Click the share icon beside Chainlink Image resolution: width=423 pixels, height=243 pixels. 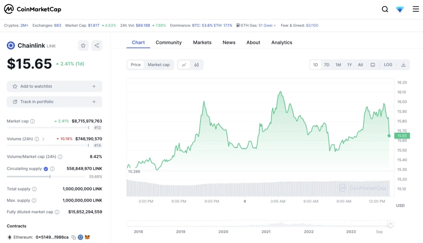pos(96,45)
